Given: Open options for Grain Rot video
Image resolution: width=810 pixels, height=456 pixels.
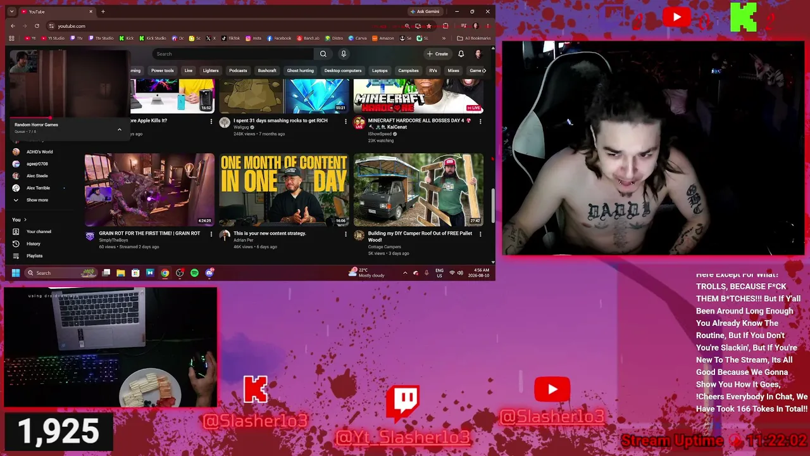Looking at the screenshot, I should point(211,234).
